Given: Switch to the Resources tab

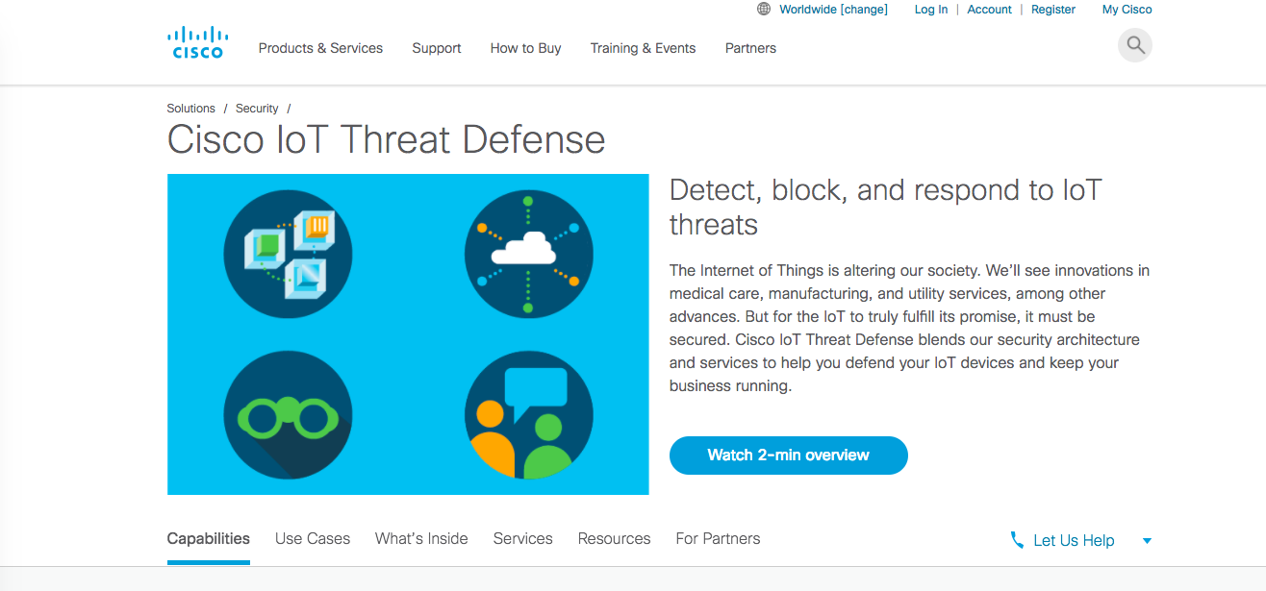Looking at the screenshot, I should [614, 539].
